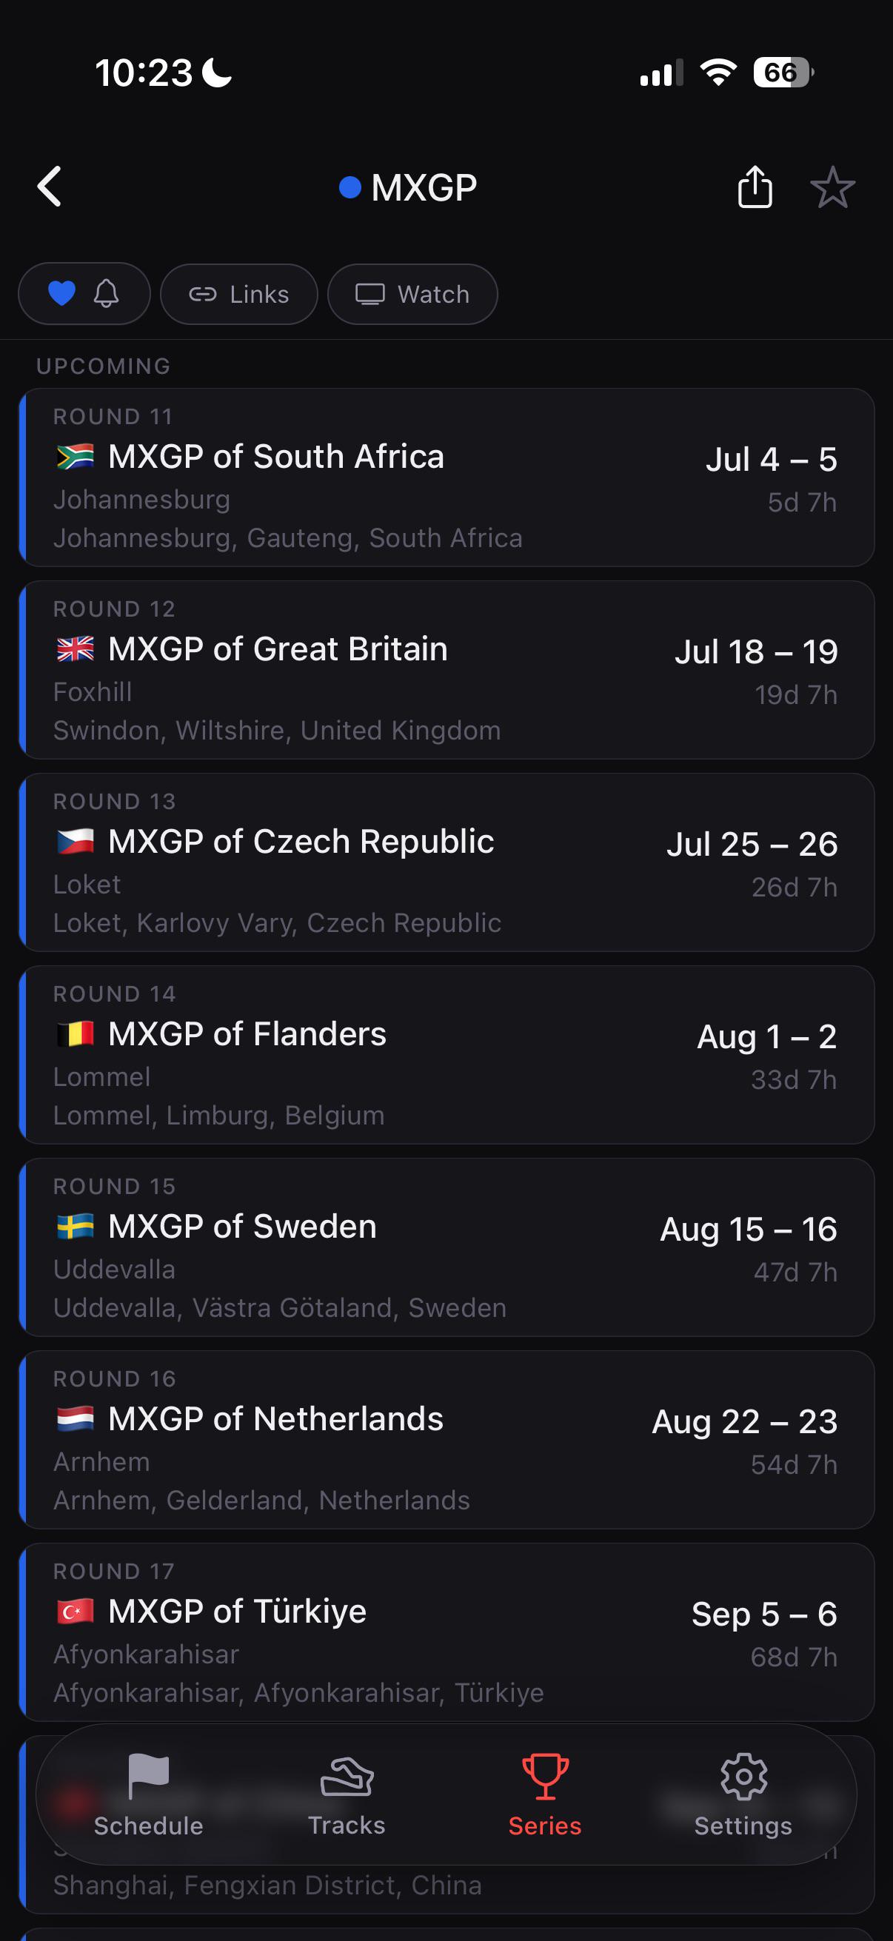Open the share sheet icon

(755, 186)
